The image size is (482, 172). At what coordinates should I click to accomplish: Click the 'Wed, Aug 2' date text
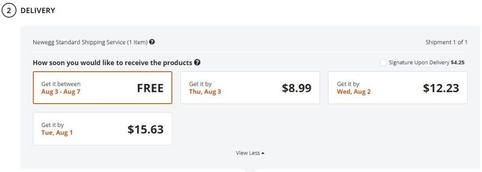(x=353, y=91)
